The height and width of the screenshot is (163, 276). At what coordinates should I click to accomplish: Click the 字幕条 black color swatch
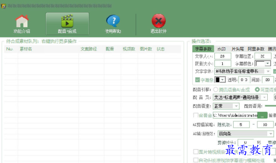(218, 80)
